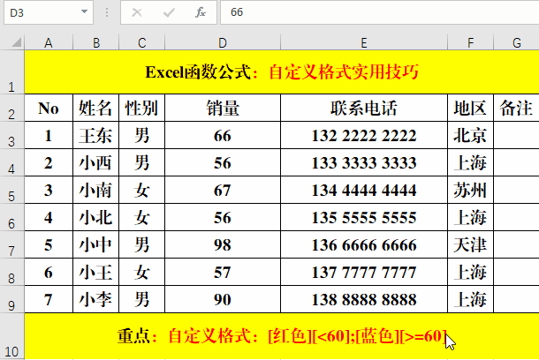This screenshot has height=360, width=539.
Task: Select row 3 header
Action: click(12, 135)
